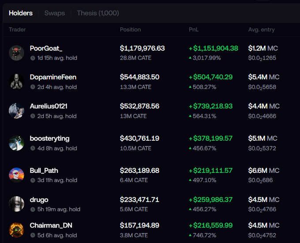The width and height of the screenshot is (300, 243).
Task: Click clock icon beside 3d 11h avg. hold
Action: coord(33,180)
